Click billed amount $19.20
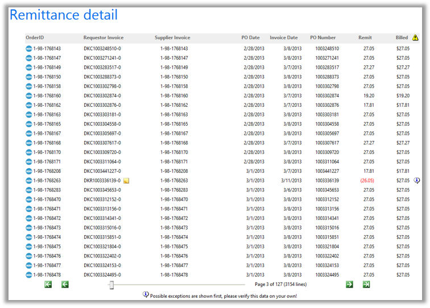 click(403, 96)
